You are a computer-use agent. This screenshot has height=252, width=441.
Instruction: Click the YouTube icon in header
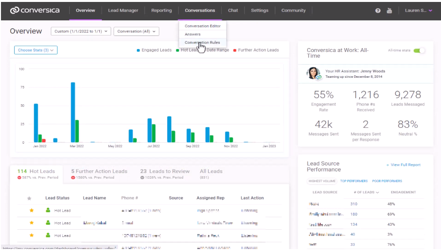coord(389,11)
